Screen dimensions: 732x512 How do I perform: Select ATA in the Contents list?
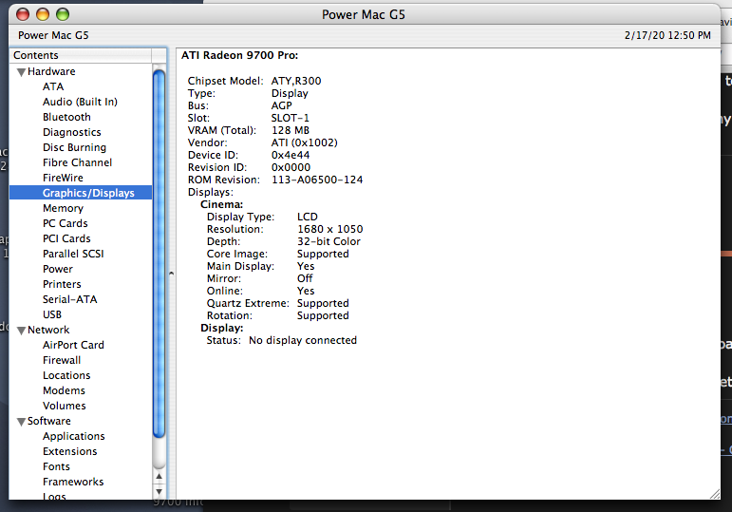[x=53, y=86]
